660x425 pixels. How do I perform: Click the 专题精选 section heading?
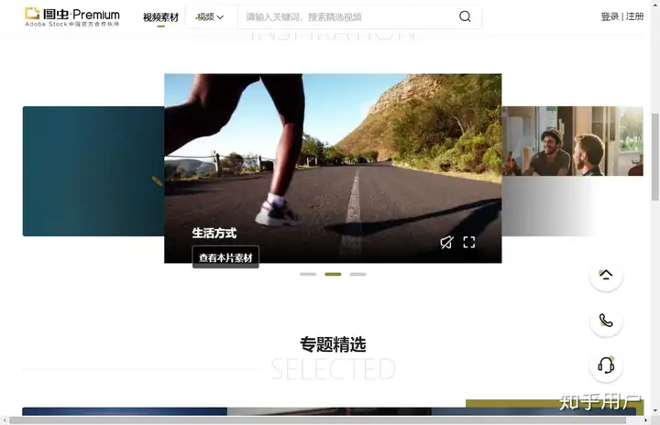coord(333,344)
